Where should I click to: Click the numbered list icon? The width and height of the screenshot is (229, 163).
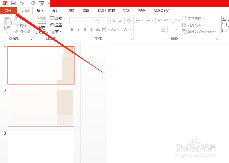coord(148,21)
